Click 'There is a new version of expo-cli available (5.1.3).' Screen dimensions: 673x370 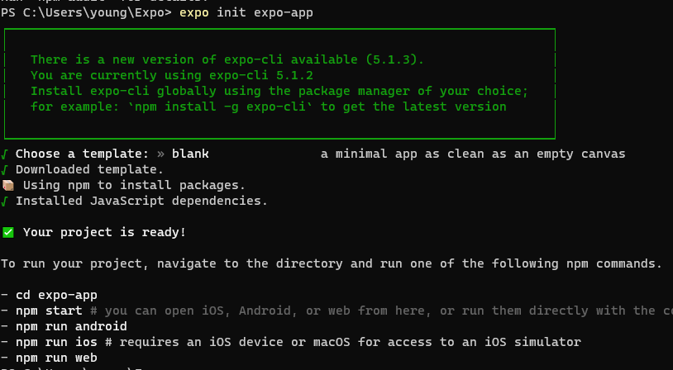tap(227, 59)
